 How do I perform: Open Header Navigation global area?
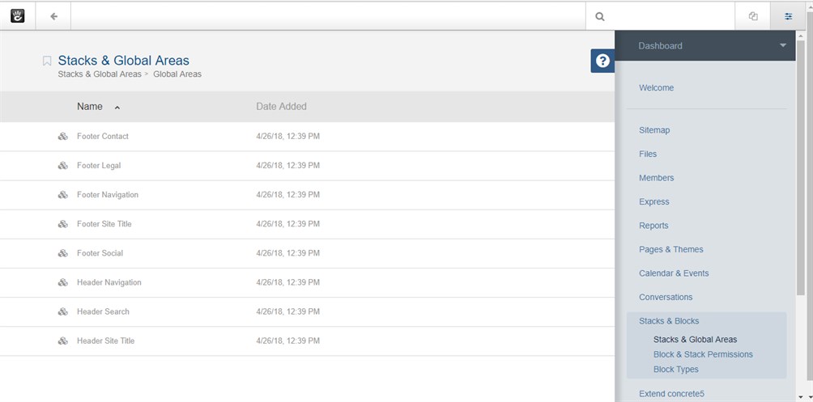(109, 283)
